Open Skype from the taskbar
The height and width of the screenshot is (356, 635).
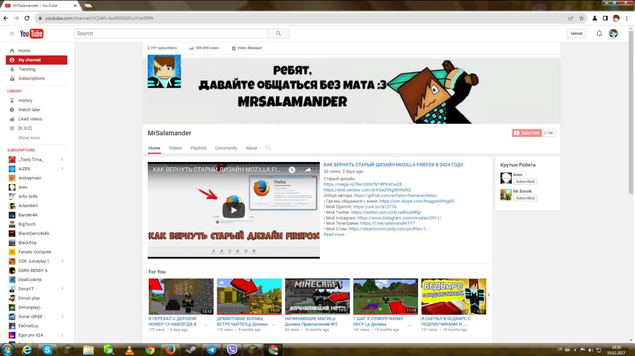(47, 350)
